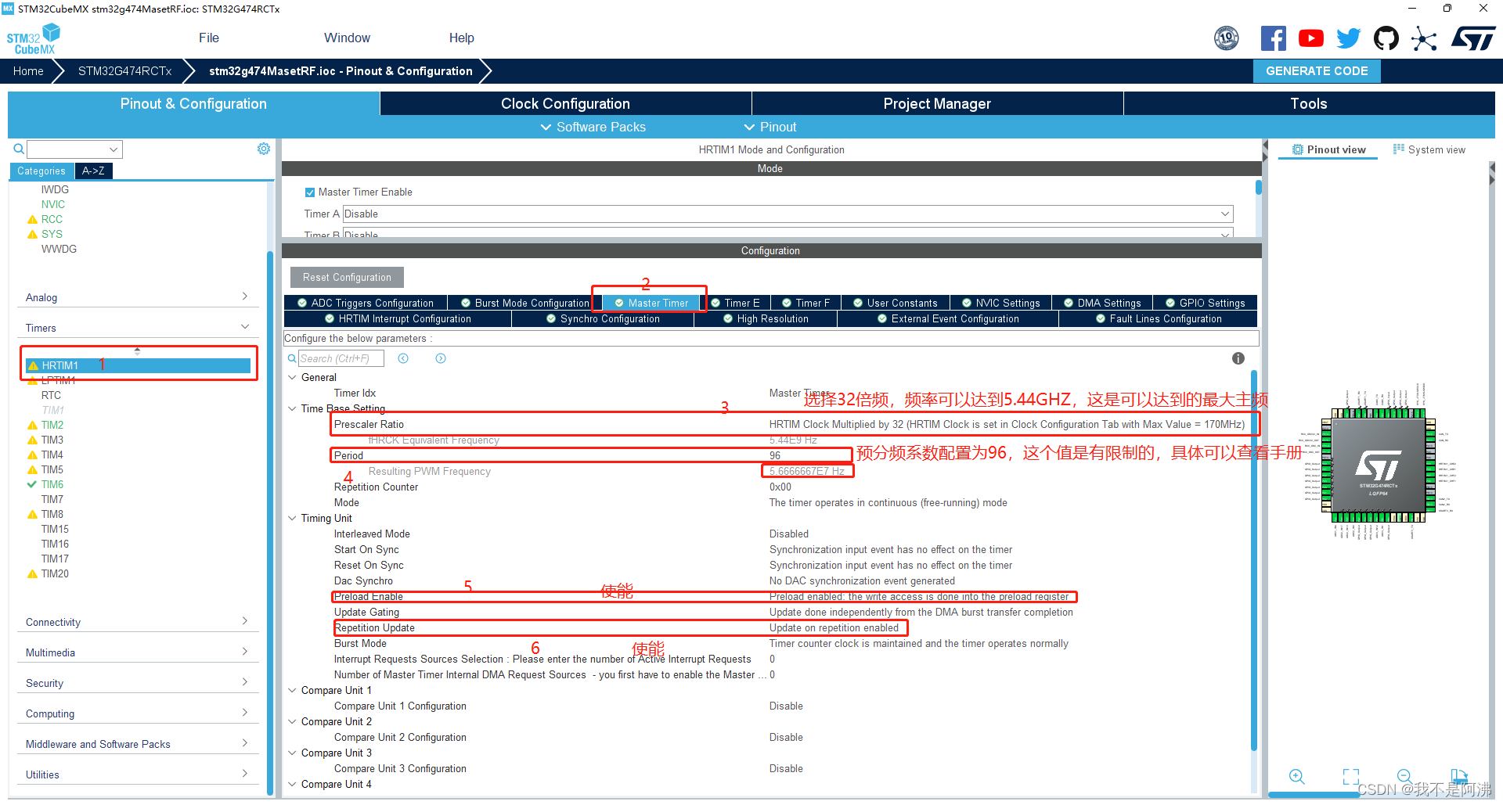
Task: Open the Facebook link icon
Action: pyautogui.click(x=1273, y=38)
